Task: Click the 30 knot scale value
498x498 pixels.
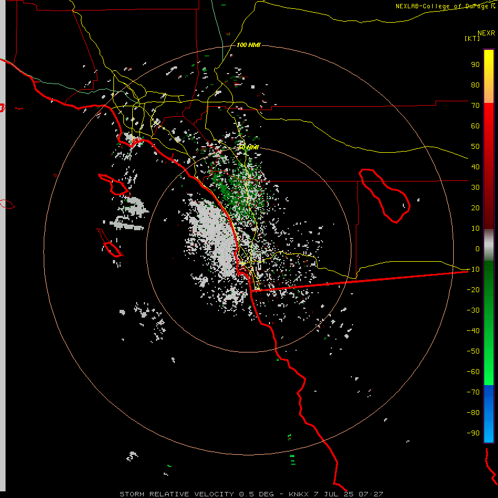Action: coord(475,188)
